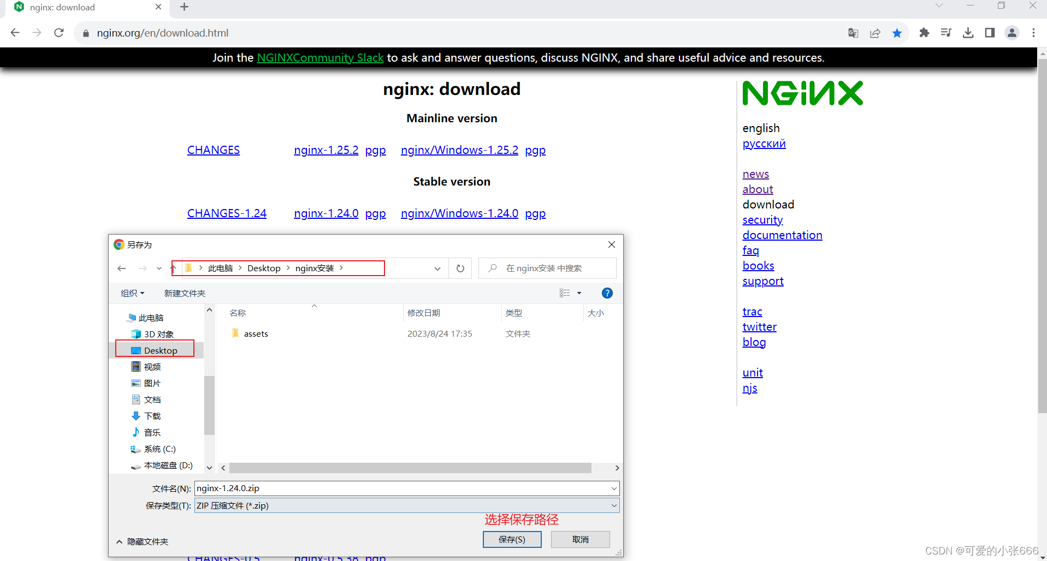The image size is (1047, 561).
Task: Click the NGINX logo
Action: pyautogui.click(x=802, y=93)
